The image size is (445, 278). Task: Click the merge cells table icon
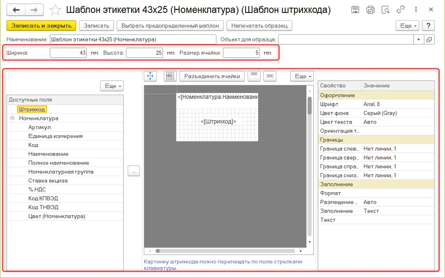coord(170,76)
